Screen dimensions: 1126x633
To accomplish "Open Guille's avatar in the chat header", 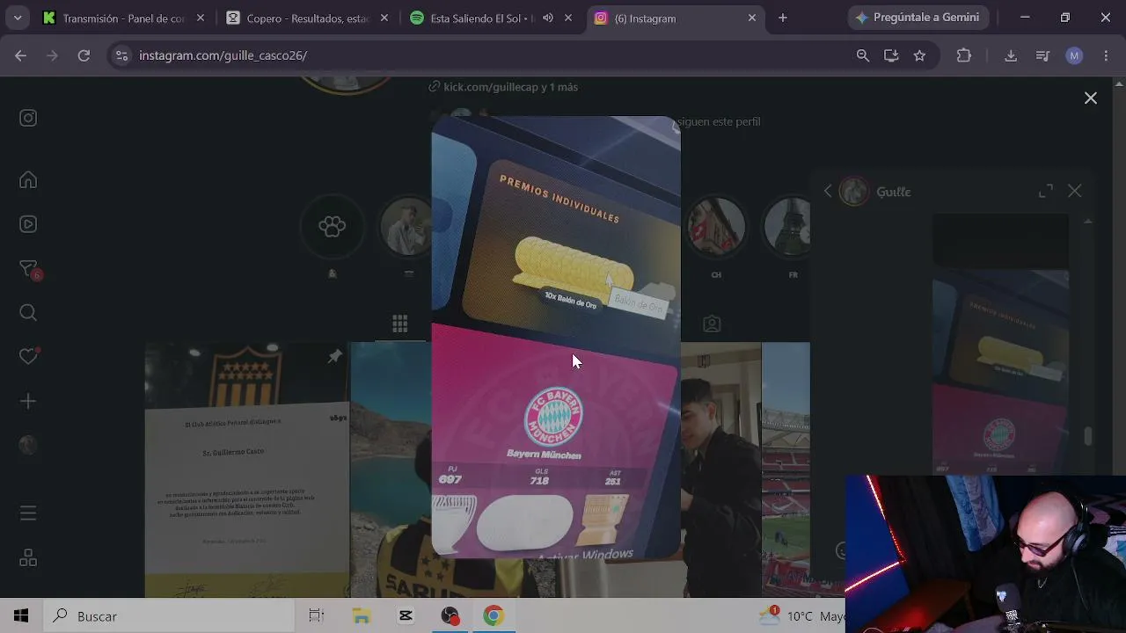I will [x=853, y=191].
